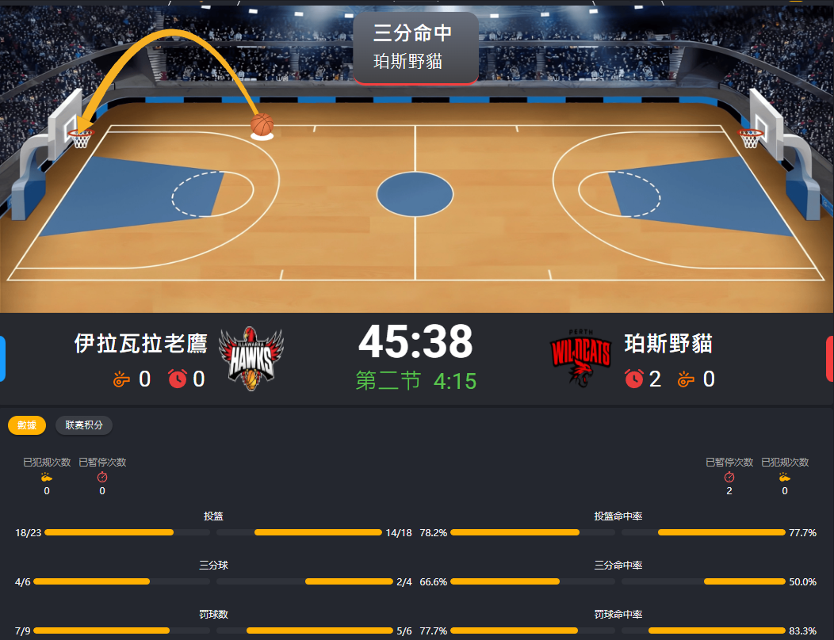Click the Hawks whistle foul icon
Screen dimensions: 834x640
coord(121,379)
